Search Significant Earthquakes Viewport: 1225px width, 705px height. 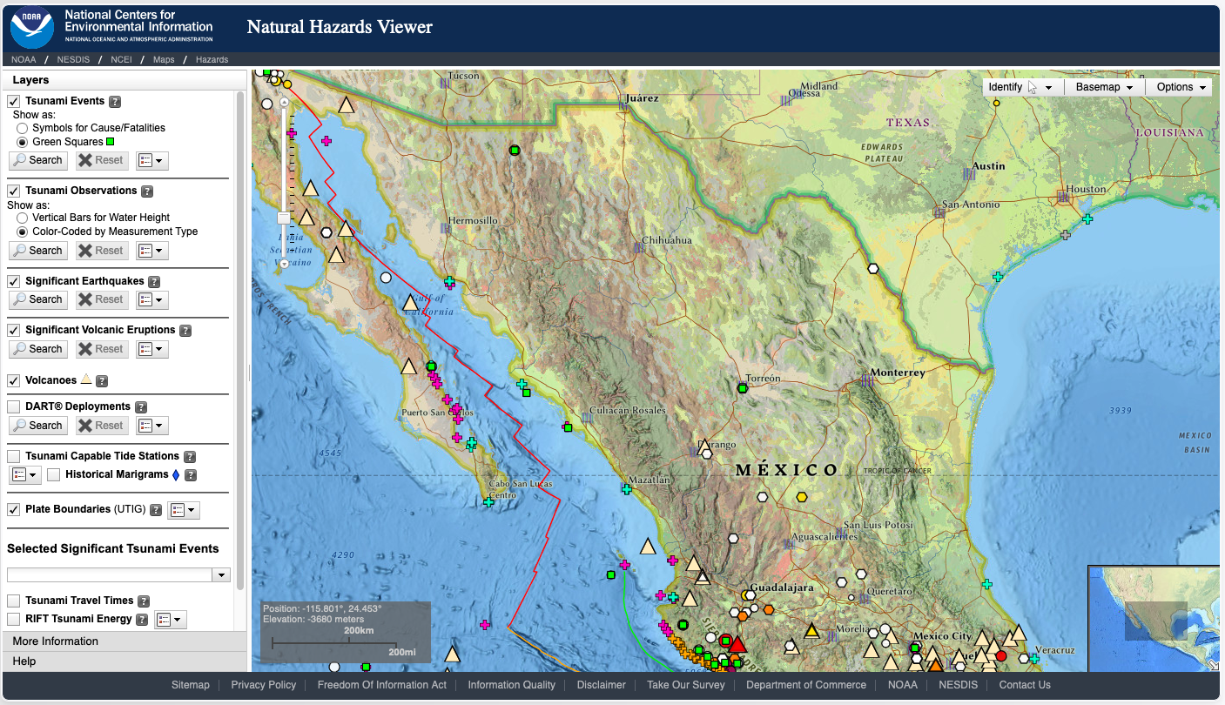tap(38, 299)
